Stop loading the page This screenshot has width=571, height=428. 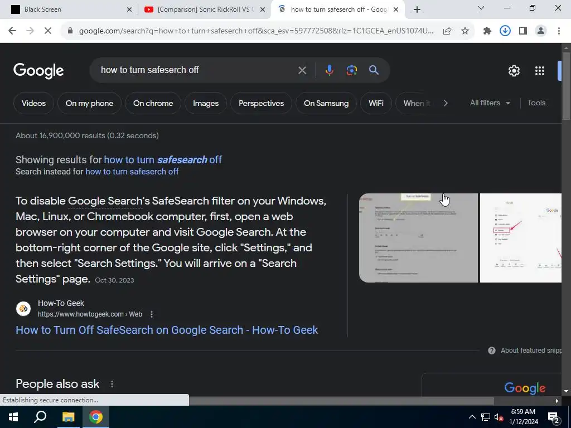tap(48, 31)
